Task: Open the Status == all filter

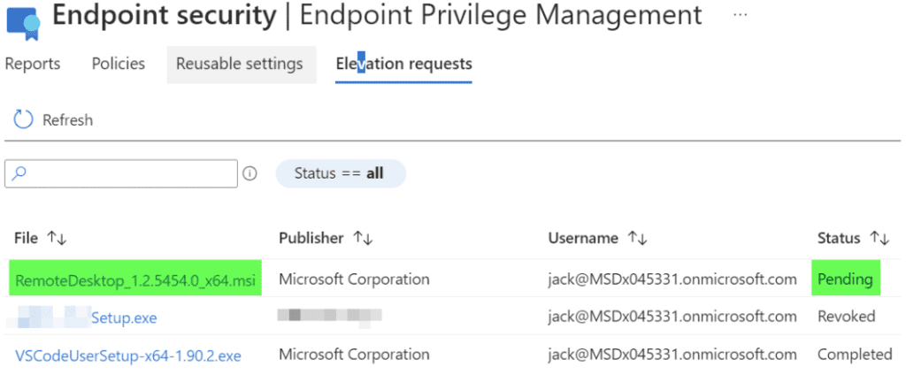Action: point(341,173)
